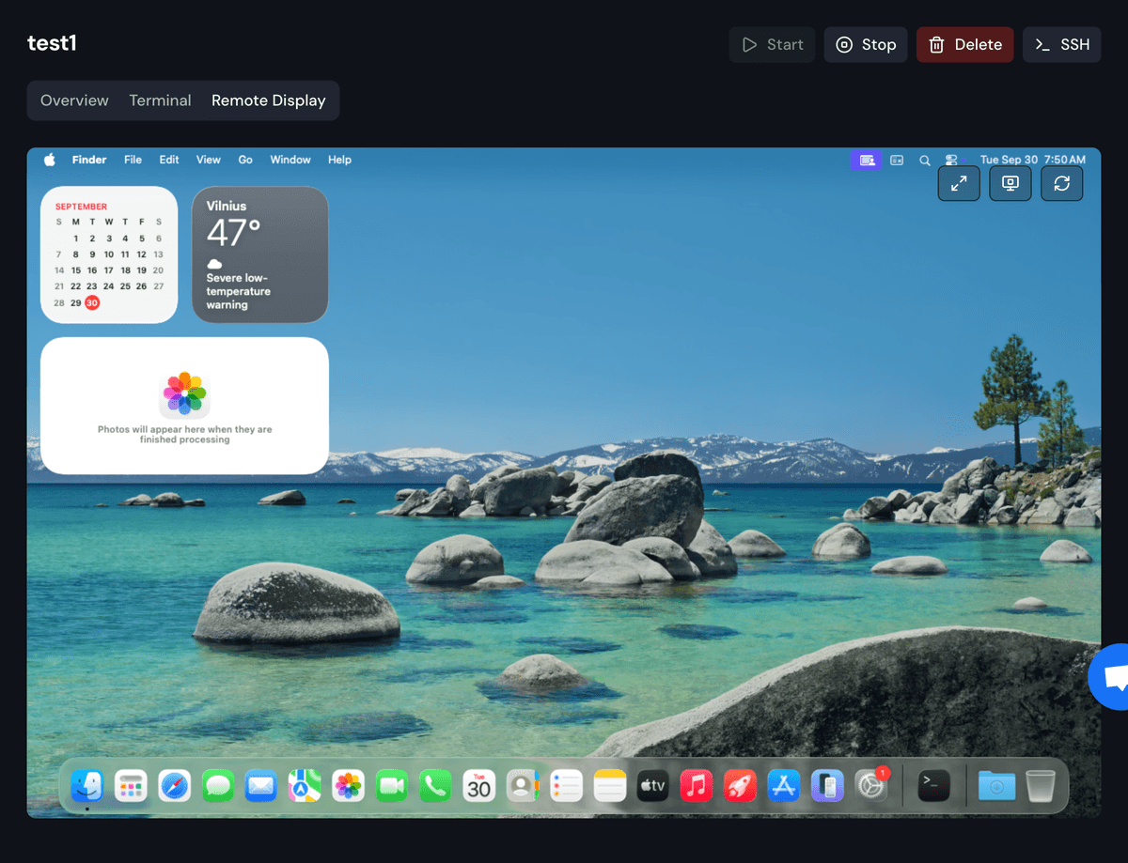The width and height of the screenshot is (1128, 863).
Task: Click the Vilnius weather widget
Action: (260, 254)
